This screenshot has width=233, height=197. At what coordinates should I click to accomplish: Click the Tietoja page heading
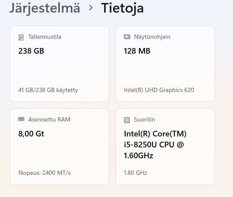122,8
